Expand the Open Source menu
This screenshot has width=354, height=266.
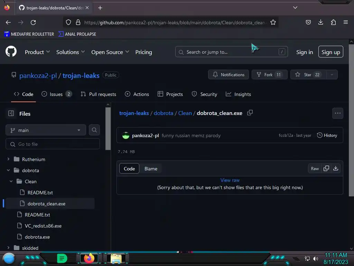(x=110, y=52)
